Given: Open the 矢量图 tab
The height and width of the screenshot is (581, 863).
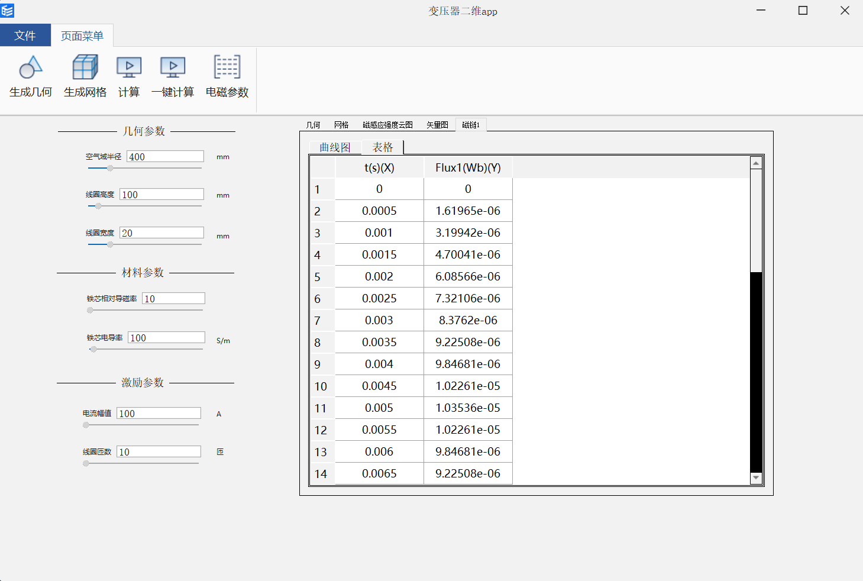Looking at the screenshot, I should (438, 125).
